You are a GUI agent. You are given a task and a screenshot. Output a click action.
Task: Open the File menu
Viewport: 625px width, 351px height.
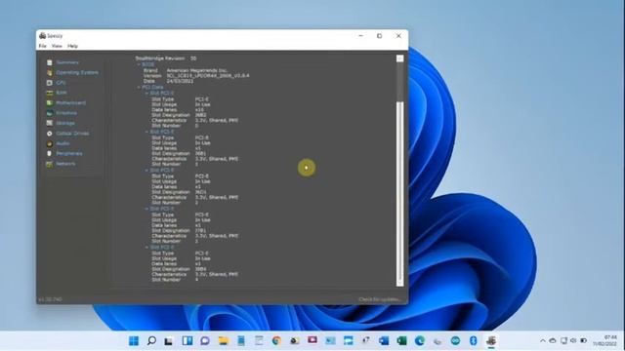(x=42, y=46)
